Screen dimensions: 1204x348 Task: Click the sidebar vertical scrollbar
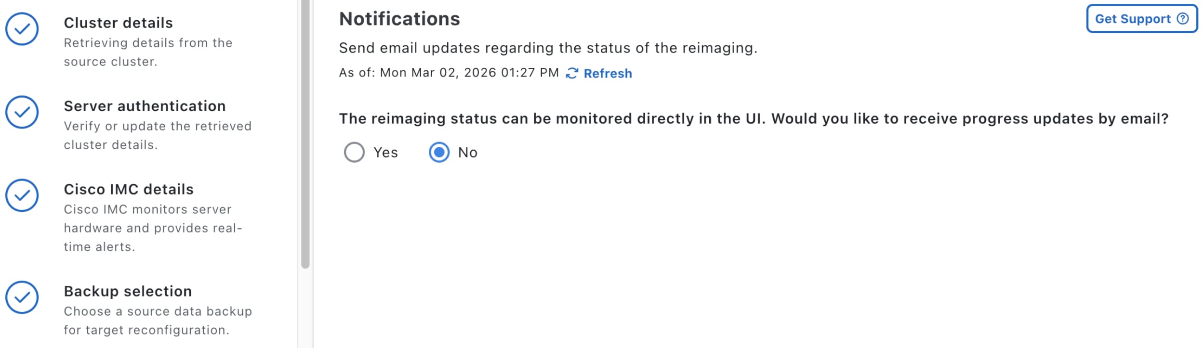(305, 135)
